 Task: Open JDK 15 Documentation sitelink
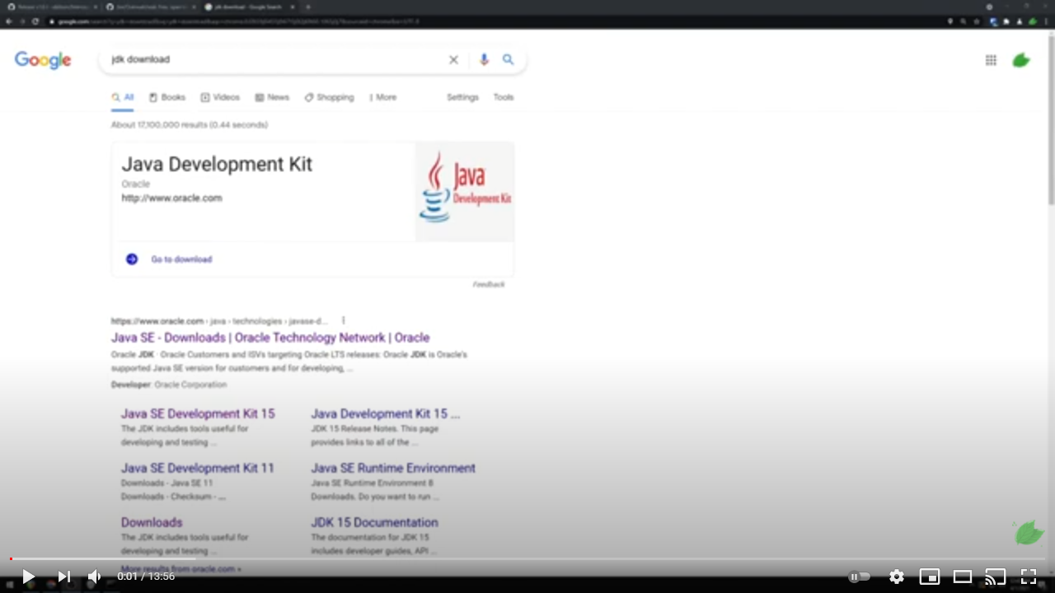pos(374,522)
